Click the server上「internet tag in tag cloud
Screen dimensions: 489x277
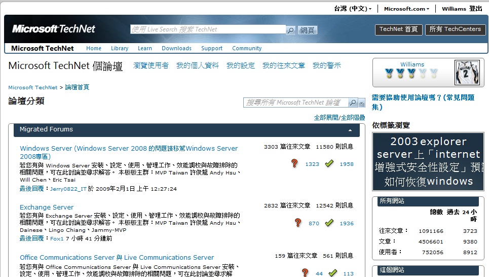pos(429,154)
